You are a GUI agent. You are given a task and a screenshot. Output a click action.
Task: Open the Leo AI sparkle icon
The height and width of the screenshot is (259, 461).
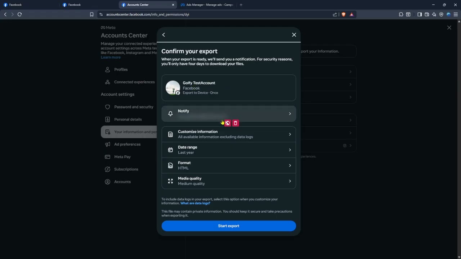(434, 14)
